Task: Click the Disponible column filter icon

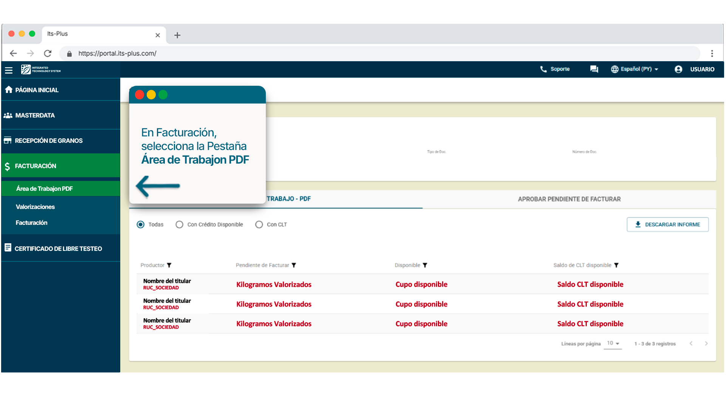Action: click(425, 265)
